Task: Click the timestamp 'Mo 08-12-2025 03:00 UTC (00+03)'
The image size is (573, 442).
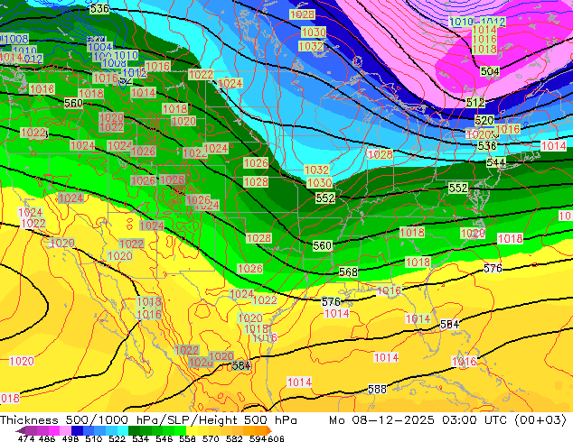Action: pyautogui.click(x=447, y=419)
